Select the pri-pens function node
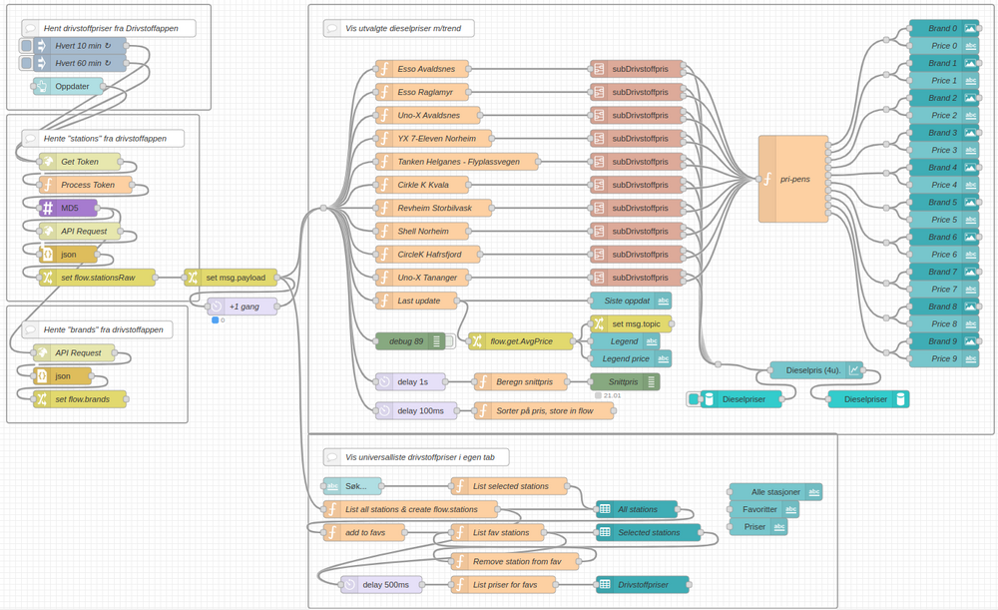The height and width of the screenshot is (610, 998). pos(793,179)
